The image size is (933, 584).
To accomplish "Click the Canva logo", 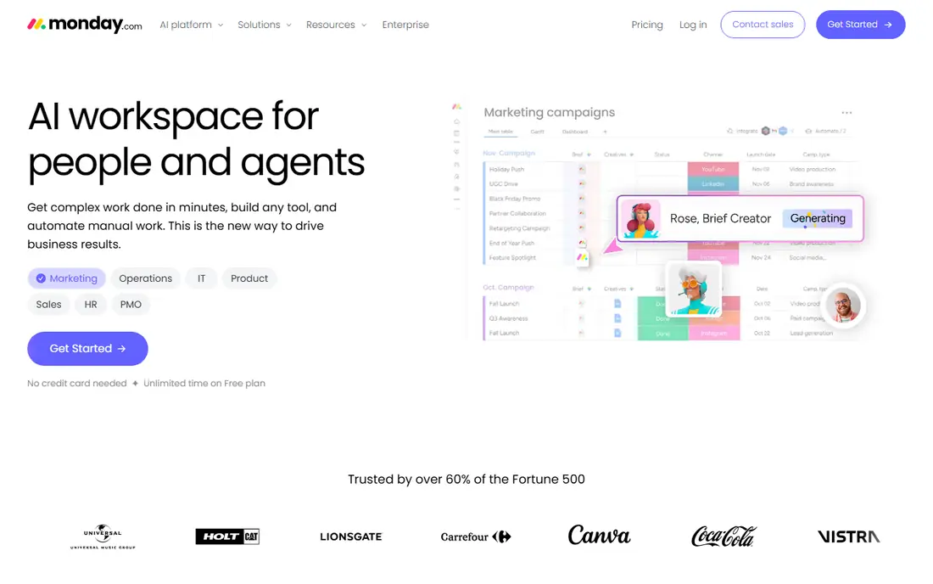I will click(599, 535).
